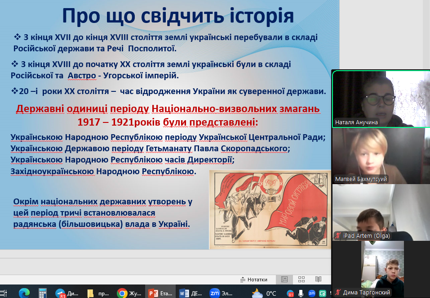Open Word document in taskbar
Image resolution: width=430 pixels, height=298 pixels.
[x=191, y=293]
